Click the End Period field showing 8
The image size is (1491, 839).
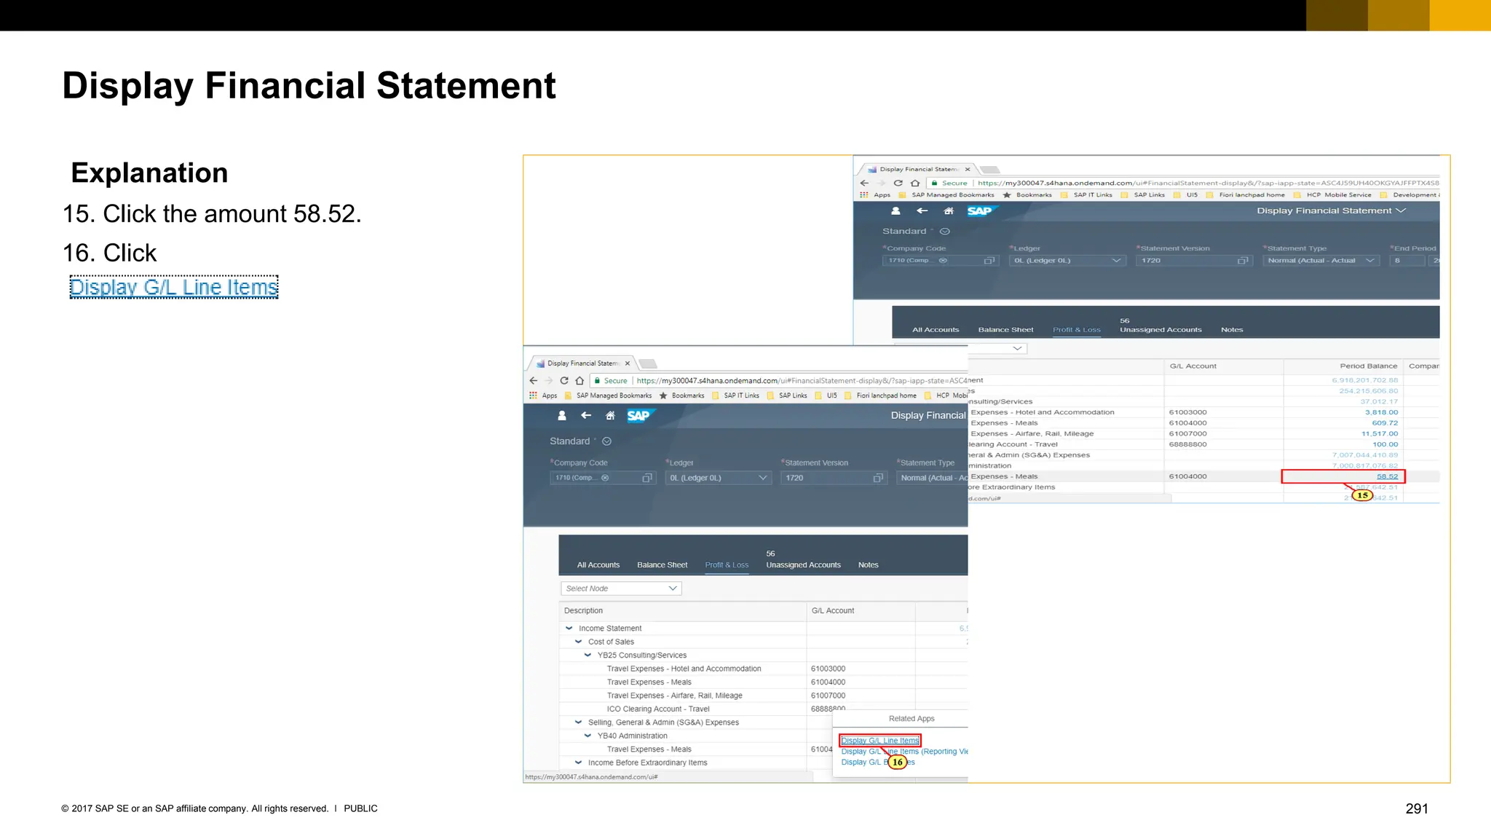click(x=1407, y=260)
